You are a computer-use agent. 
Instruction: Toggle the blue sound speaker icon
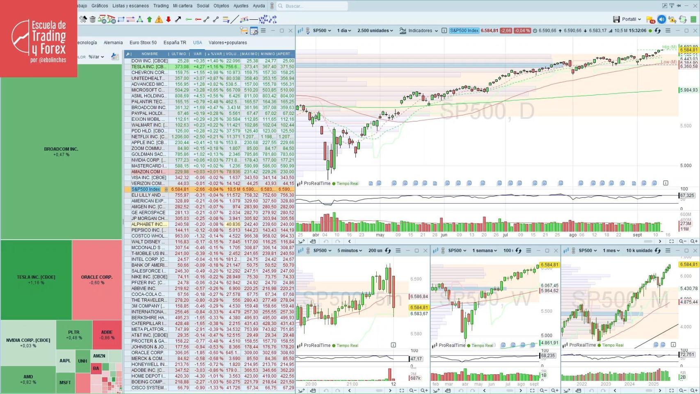tap(661, 19)
